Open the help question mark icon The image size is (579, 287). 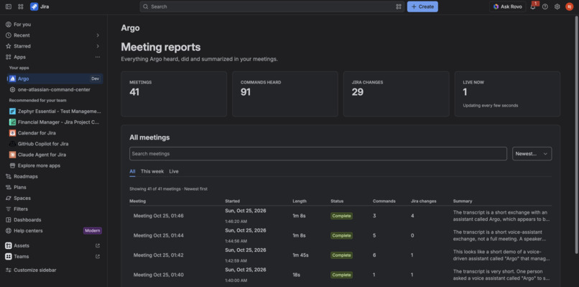(x=545, y=6)
